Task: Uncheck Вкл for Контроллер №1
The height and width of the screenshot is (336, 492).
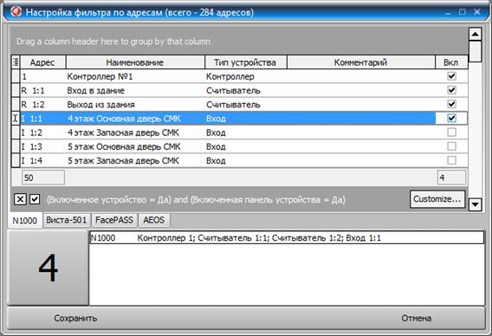Action: tap(451, 76)
